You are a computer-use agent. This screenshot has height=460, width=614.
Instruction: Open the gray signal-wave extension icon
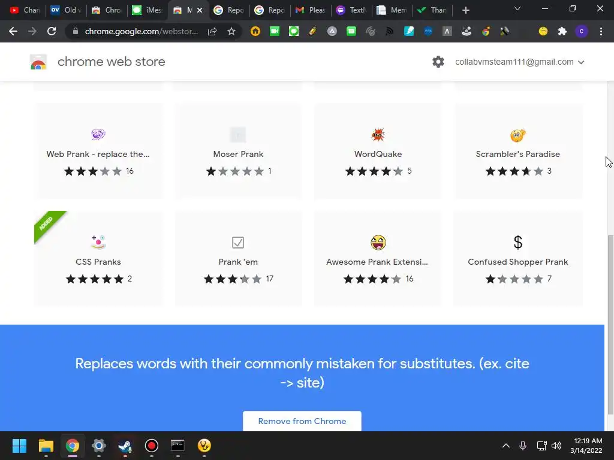click(x=370, y=31)
